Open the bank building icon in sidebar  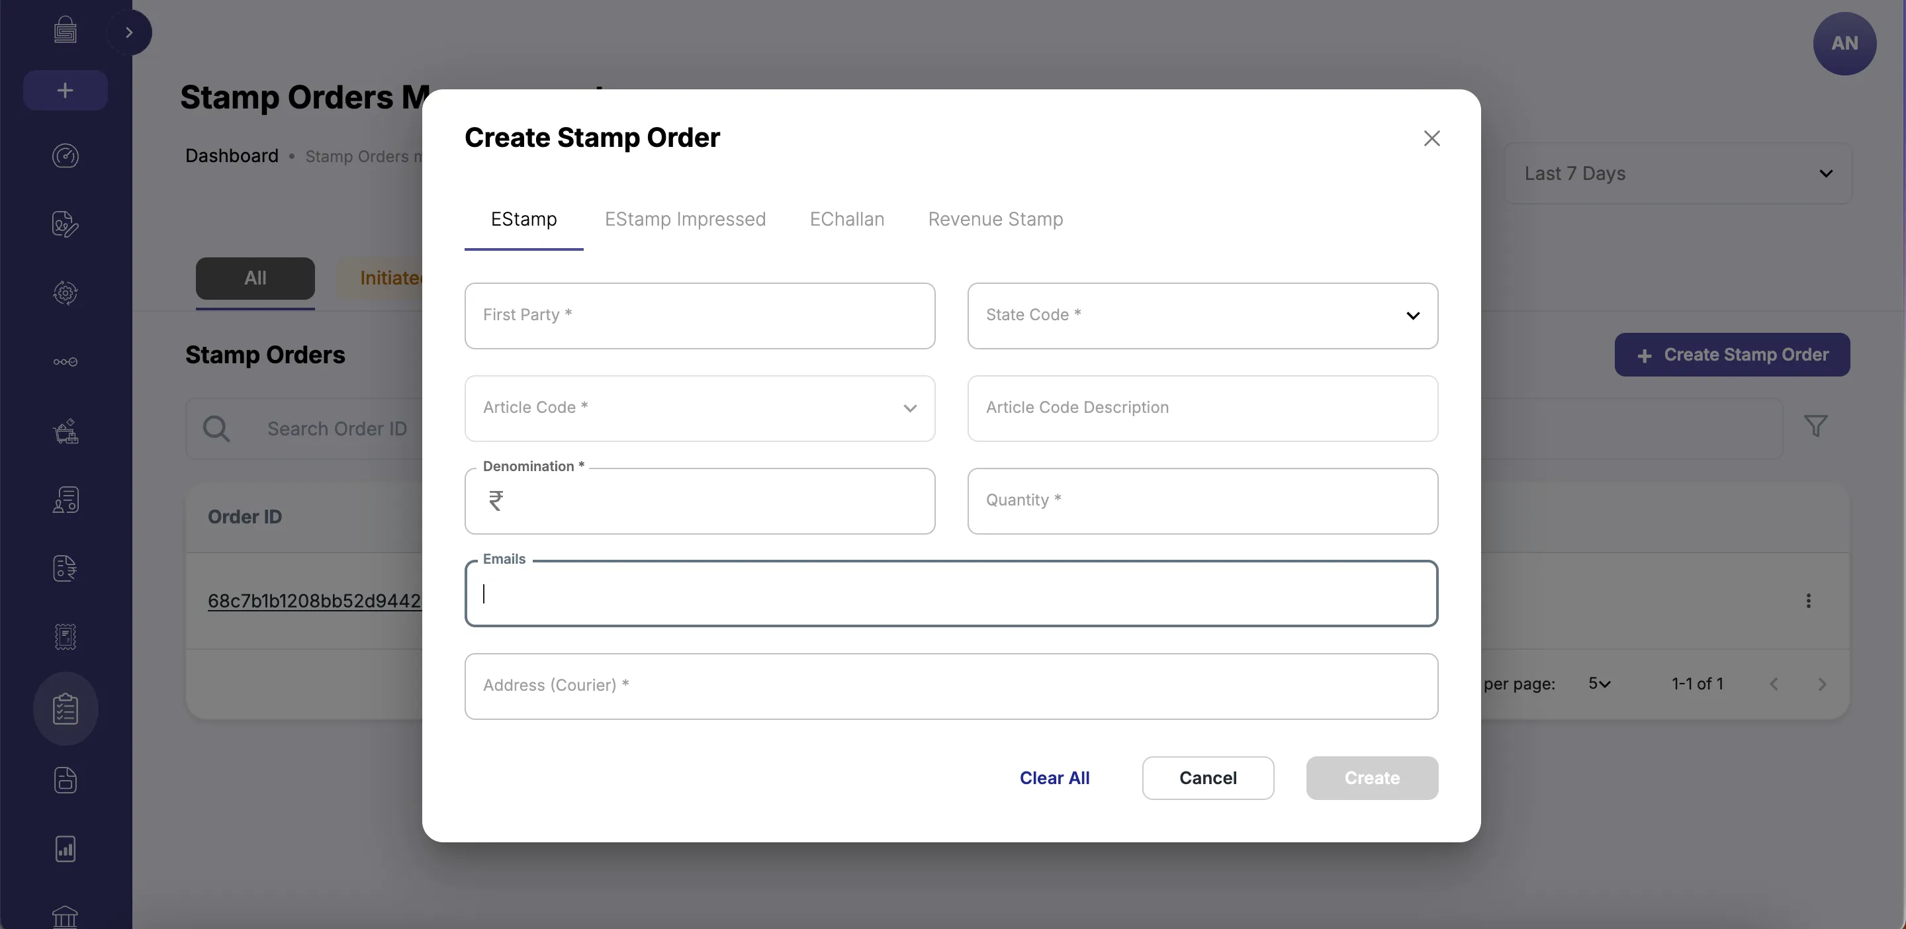click(65, 917)
